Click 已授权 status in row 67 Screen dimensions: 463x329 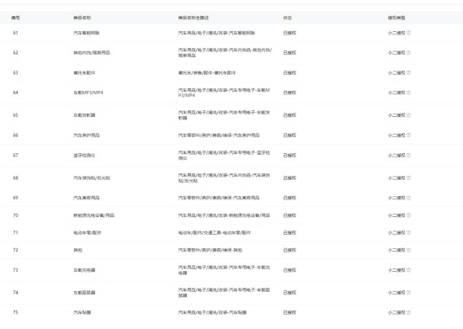click(x=290, y=155)
